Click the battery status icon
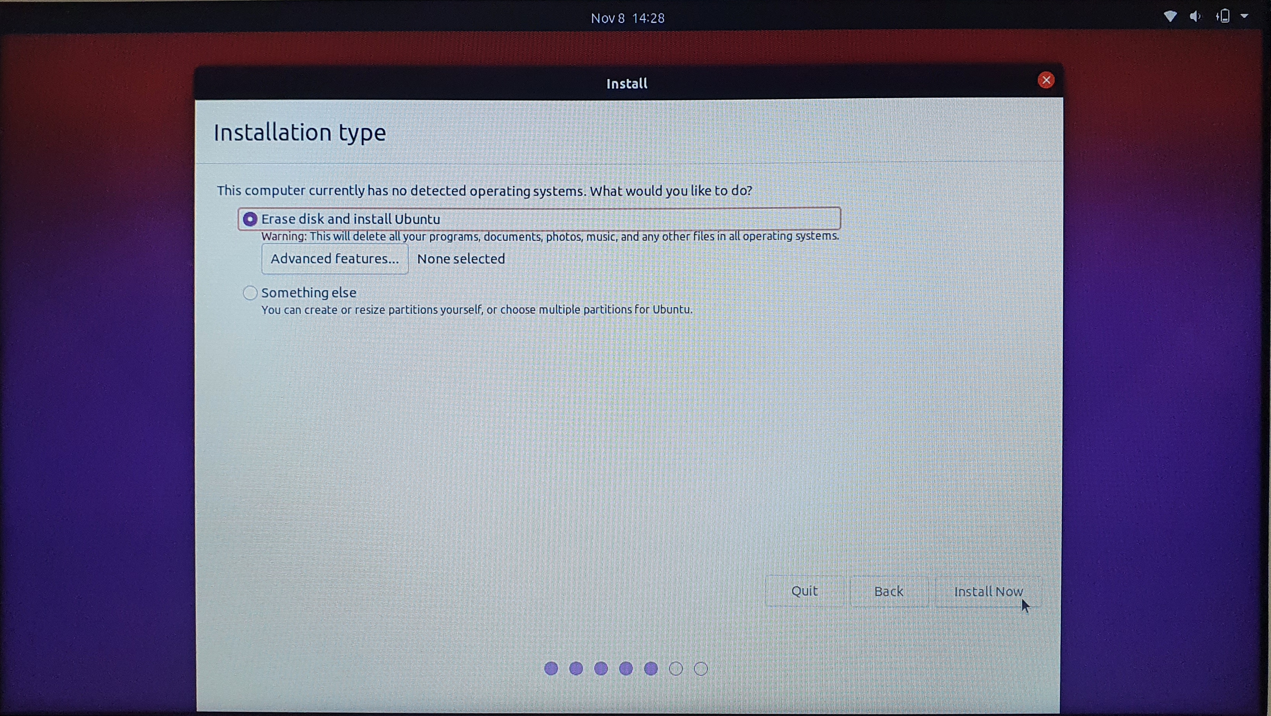 point(1223,17)
